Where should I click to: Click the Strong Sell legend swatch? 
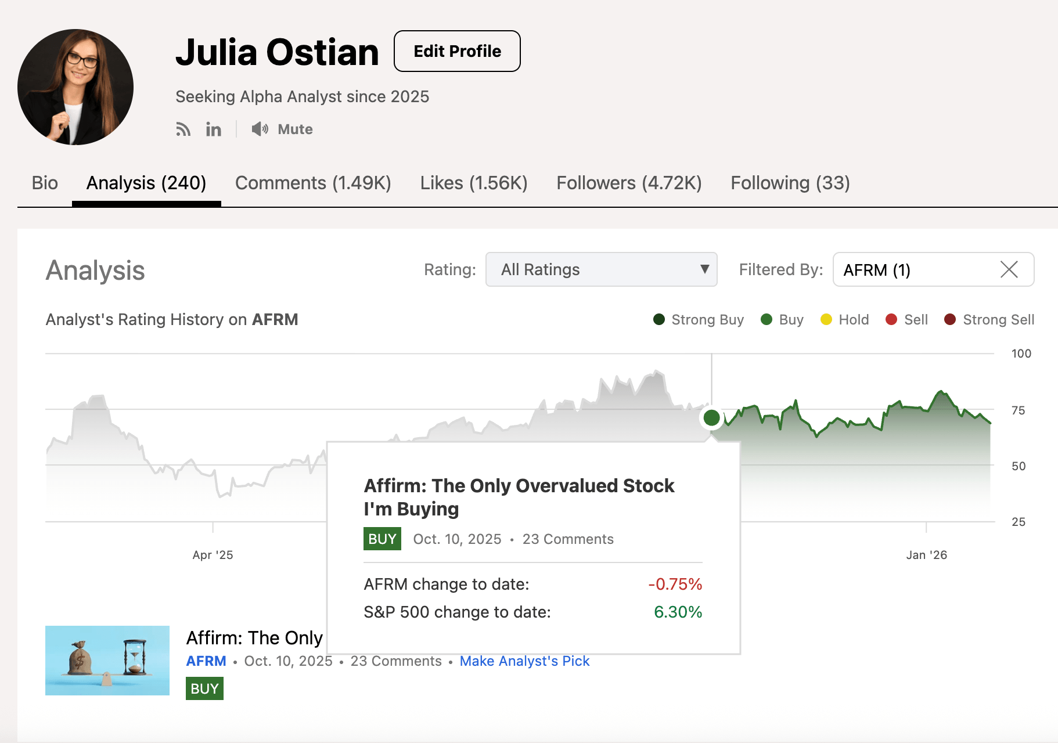point(950,319)
